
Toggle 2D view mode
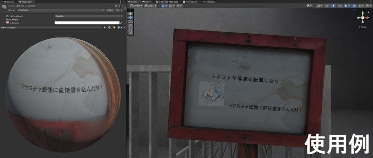(x=327, y=6)
